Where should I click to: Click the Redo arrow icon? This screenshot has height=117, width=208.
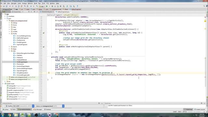coord(13,6)
